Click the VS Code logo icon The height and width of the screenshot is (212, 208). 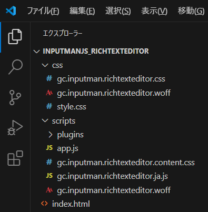pyautogui.click(x=11, y=11)
